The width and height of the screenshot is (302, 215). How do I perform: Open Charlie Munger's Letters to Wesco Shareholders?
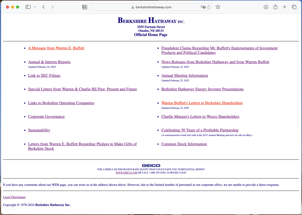click(200, 116)
